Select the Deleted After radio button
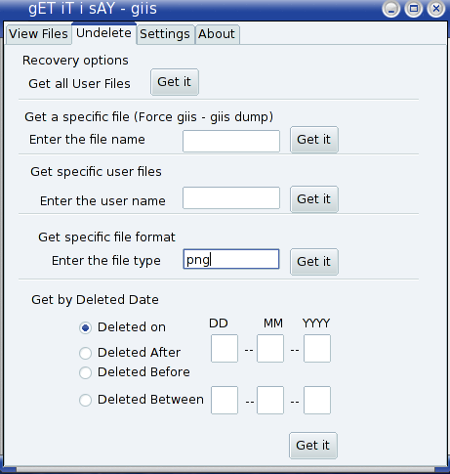 tap(86, 353)
